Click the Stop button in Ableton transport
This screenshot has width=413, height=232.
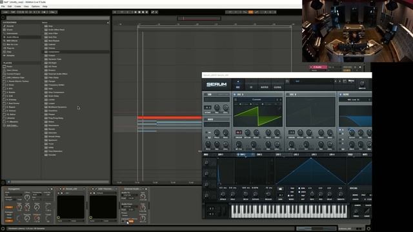click(139, 12)
